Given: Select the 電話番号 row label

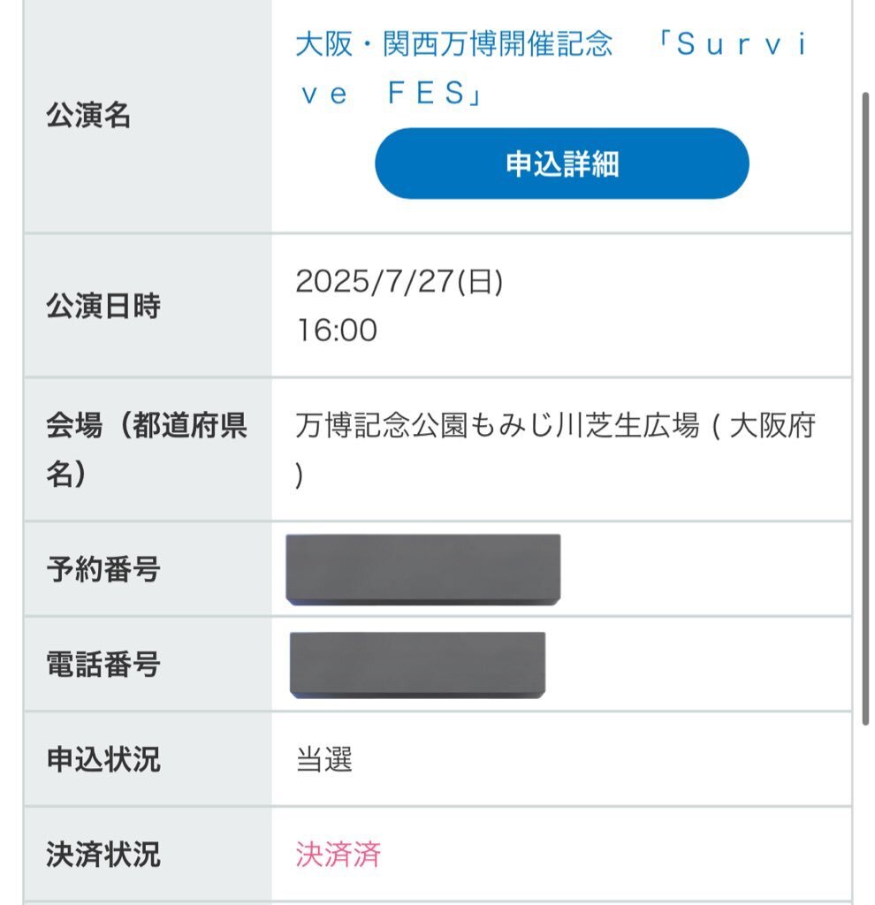Looking at the screenshot, I should (103, 664).
